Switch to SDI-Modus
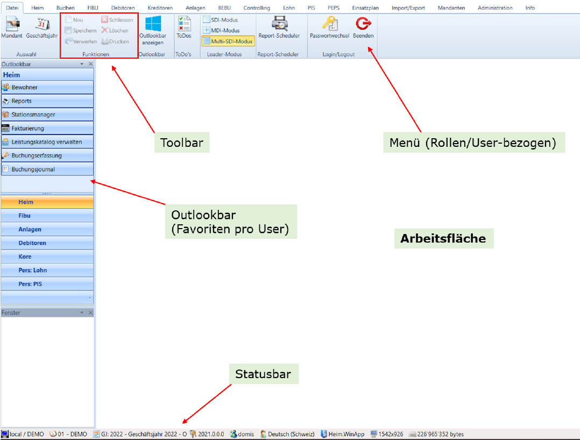 tap(220, 20)
